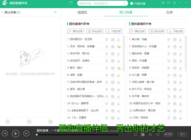Click the volume speaker icon
The height and width of the screenshot is (140, 191).
(150, 134)
